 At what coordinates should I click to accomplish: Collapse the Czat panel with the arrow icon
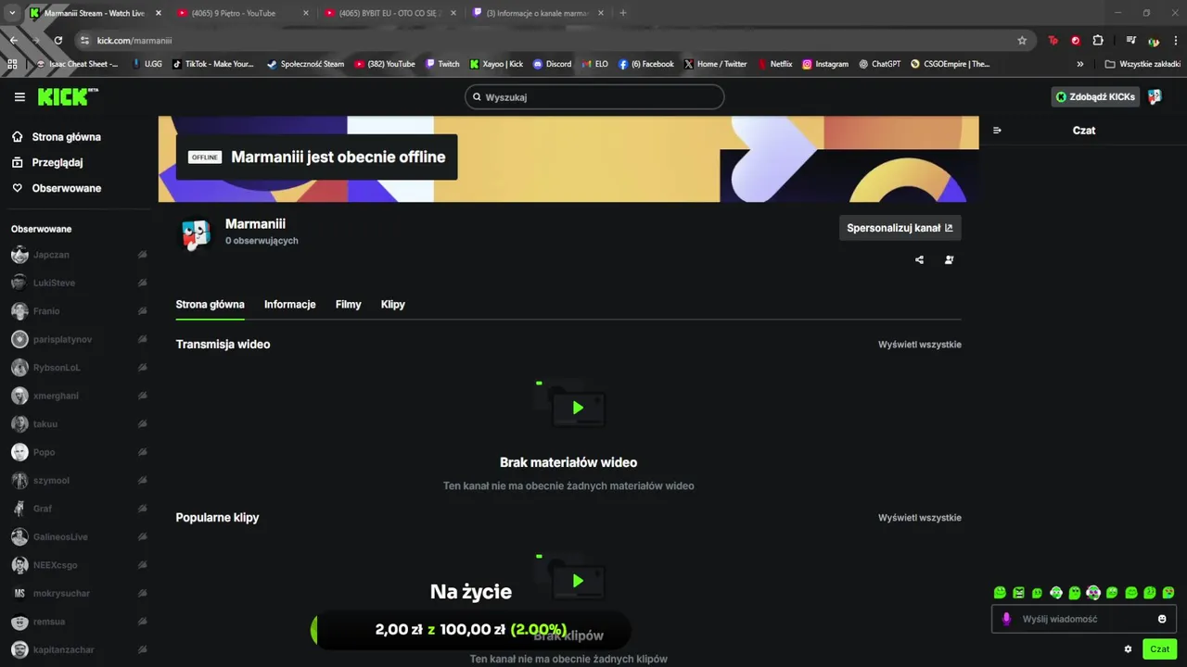[x=997, y=131]
